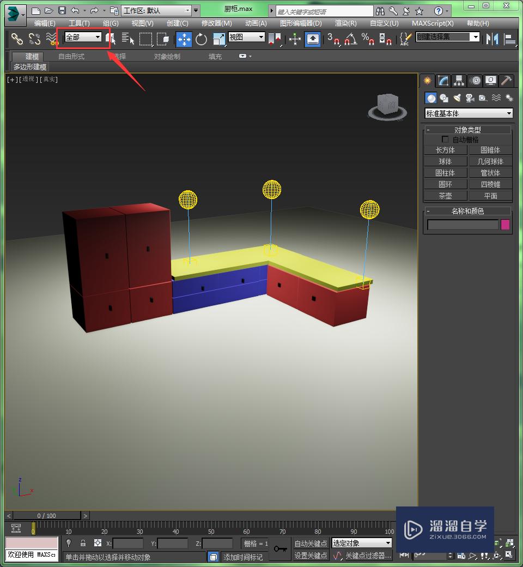Click the Angle Snap toggle icon
Viewport: 523px width, 567px height.
pyautogui.click(x=350, y=39)
